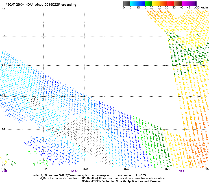Click the -159 longitude label

(84, 169)
